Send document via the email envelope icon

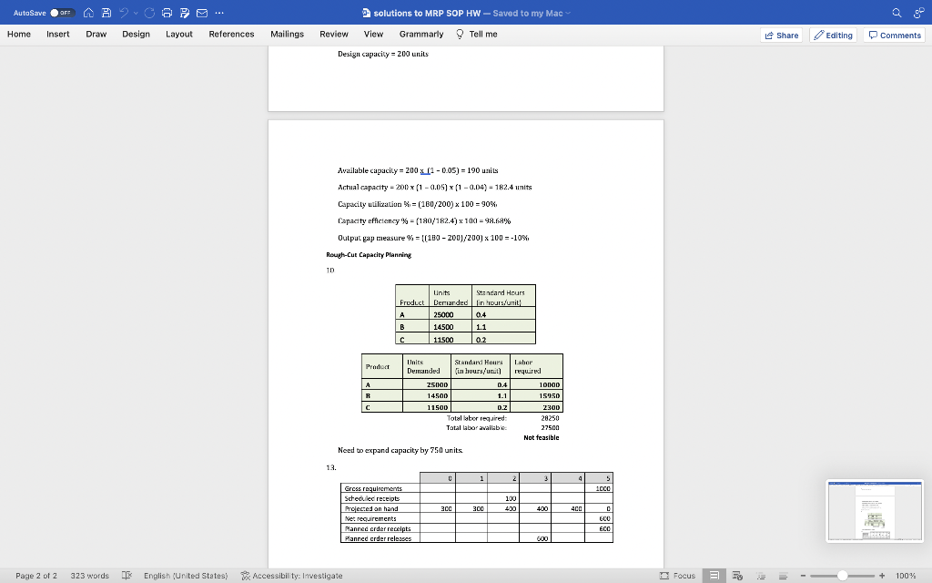tap(202, 13)
